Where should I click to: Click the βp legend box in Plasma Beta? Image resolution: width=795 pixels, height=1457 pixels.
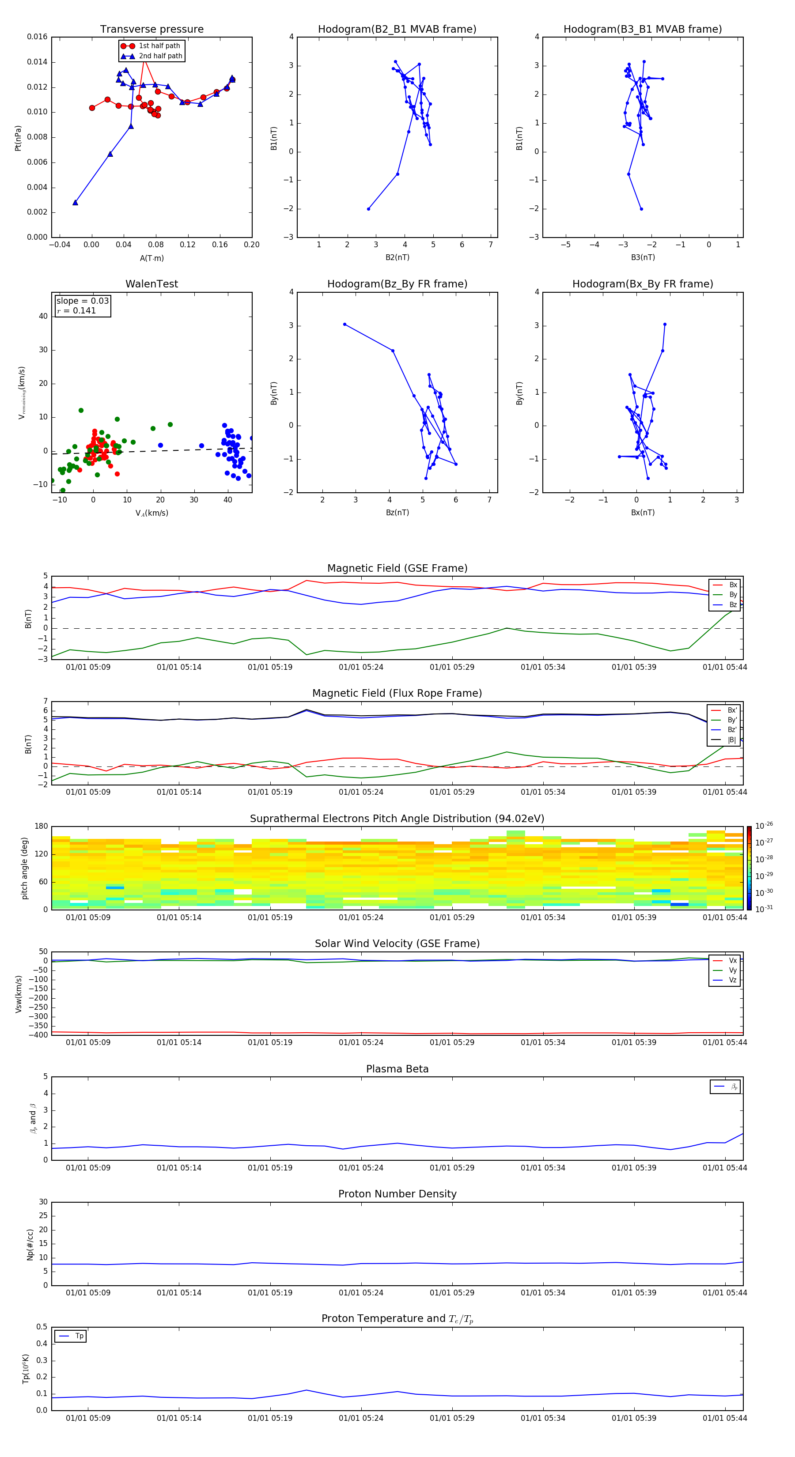(x=725, y=1087)
